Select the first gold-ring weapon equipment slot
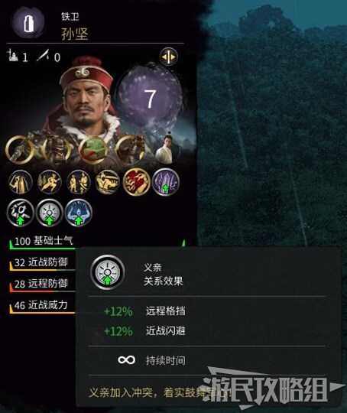 [x=21, y=150]
